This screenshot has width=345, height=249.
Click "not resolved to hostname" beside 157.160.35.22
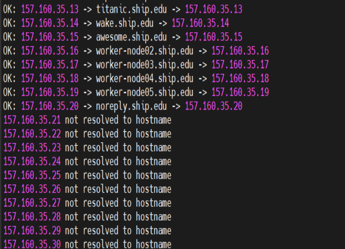pyautogui.click(x=118, y=134)
